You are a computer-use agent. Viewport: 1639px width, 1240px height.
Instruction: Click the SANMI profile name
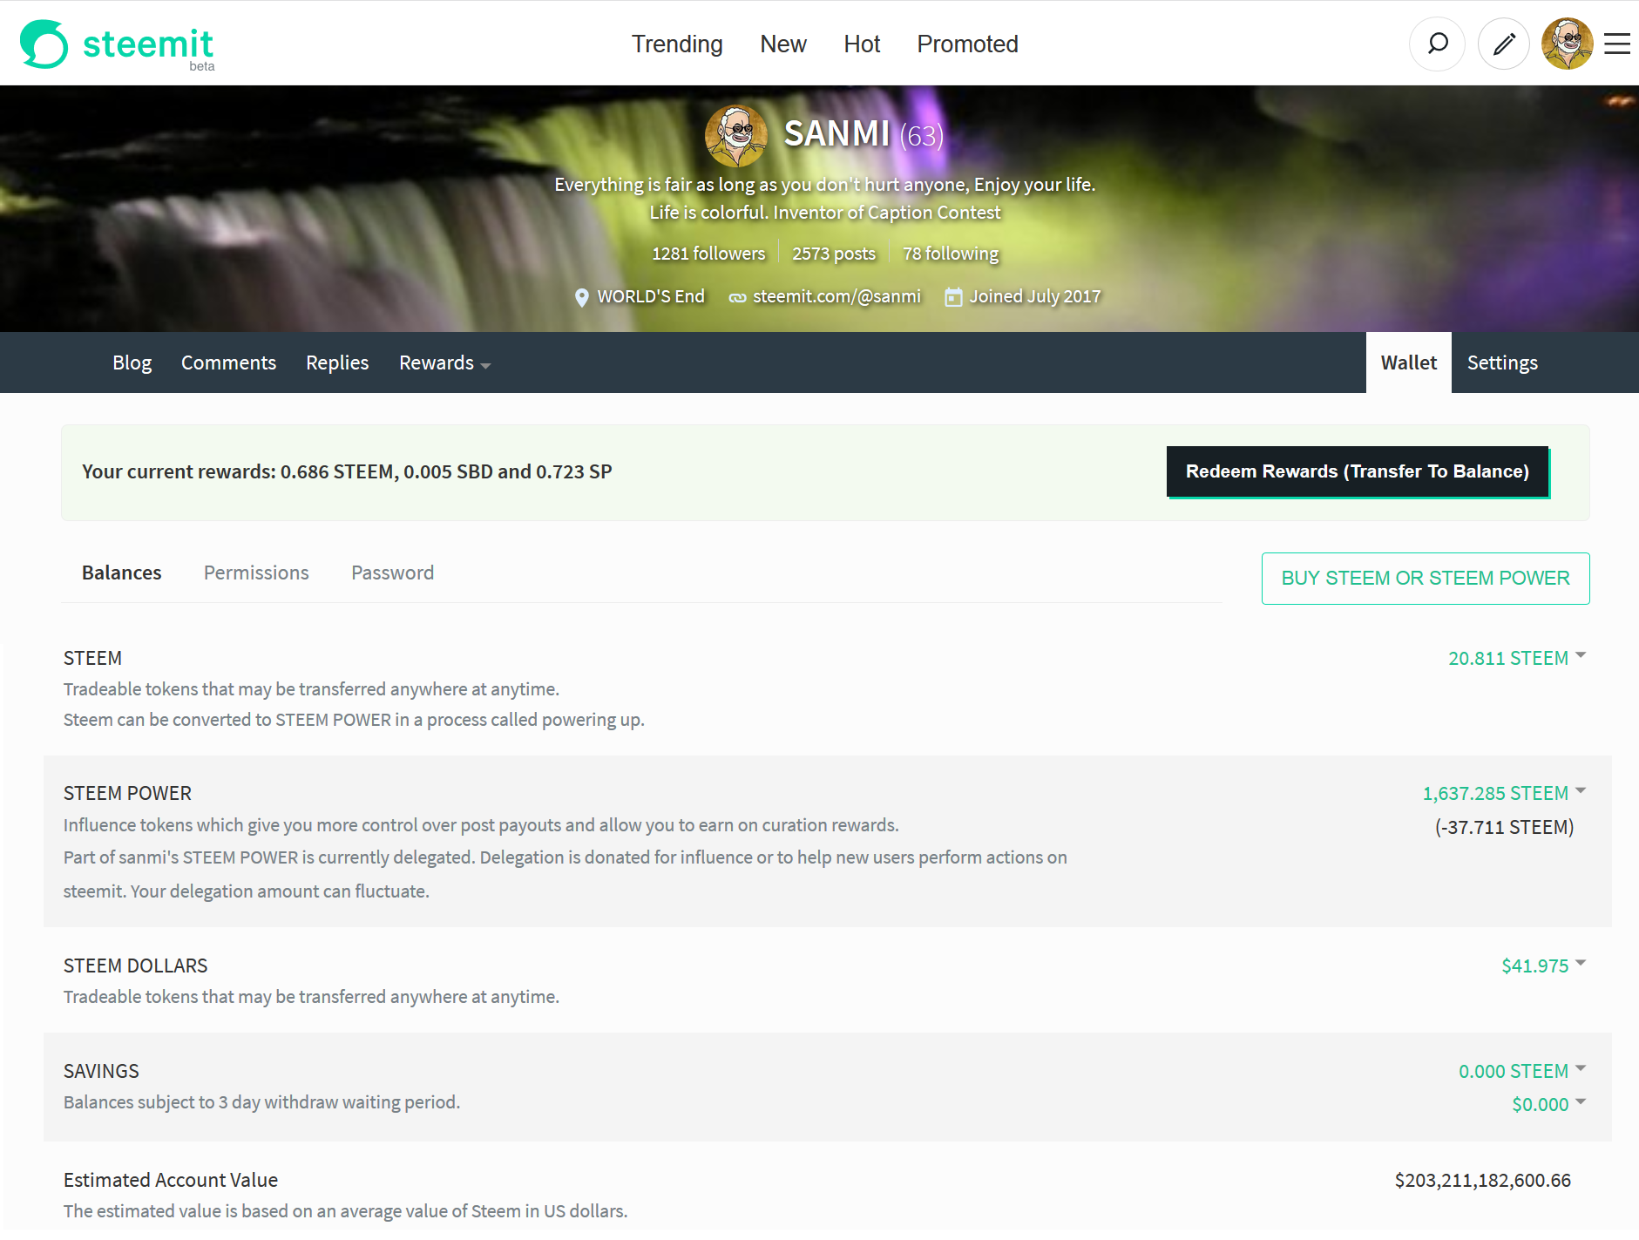click(836, 134)
